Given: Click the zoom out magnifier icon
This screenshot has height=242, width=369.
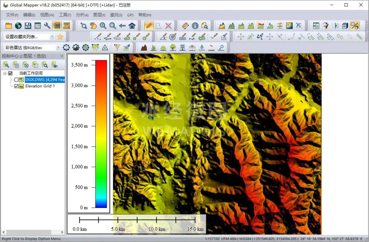Looking at the screenshot, I should click(x=112, y=26).
